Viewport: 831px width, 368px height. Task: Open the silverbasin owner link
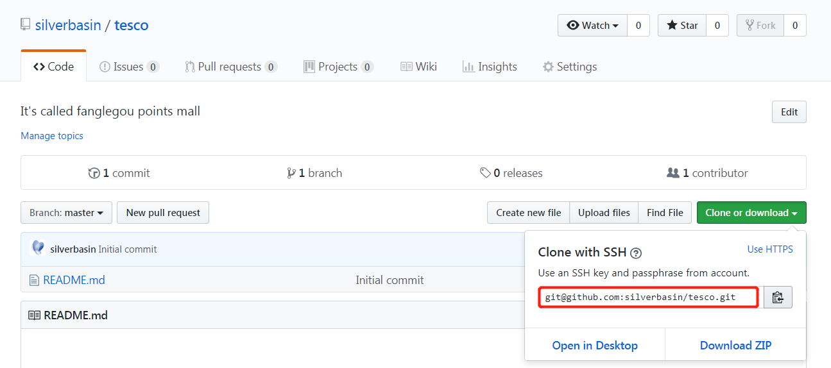pos(68,25)
